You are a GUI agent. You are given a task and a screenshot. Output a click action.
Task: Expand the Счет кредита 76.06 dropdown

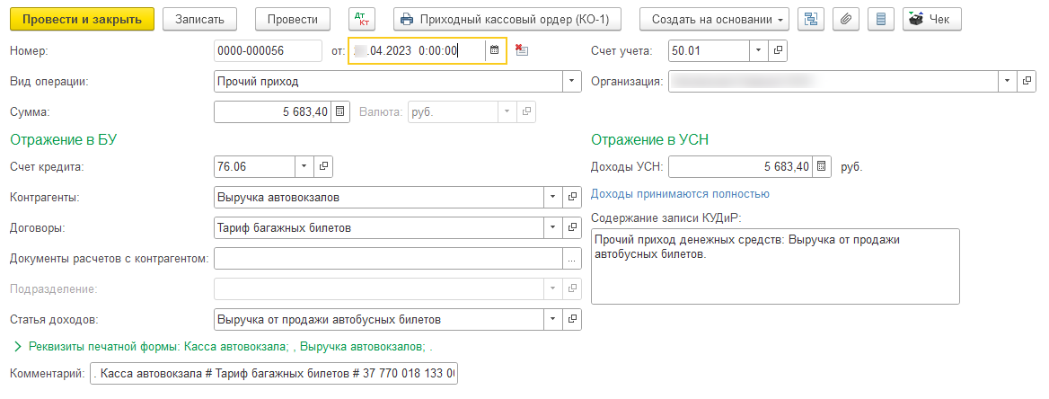pos(304,166)
